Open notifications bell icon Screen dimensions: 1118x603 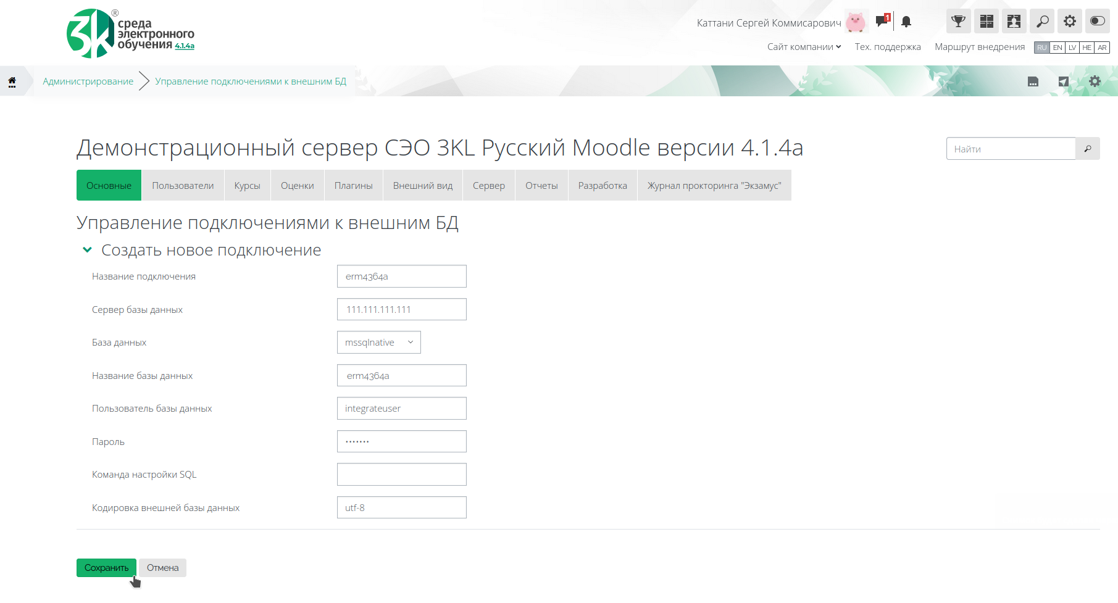click(906, 22)
